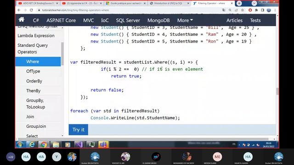Screen dimensions: 294x165
Task: Expand the More dropdown menu
Action: click(x=185, y=20)
